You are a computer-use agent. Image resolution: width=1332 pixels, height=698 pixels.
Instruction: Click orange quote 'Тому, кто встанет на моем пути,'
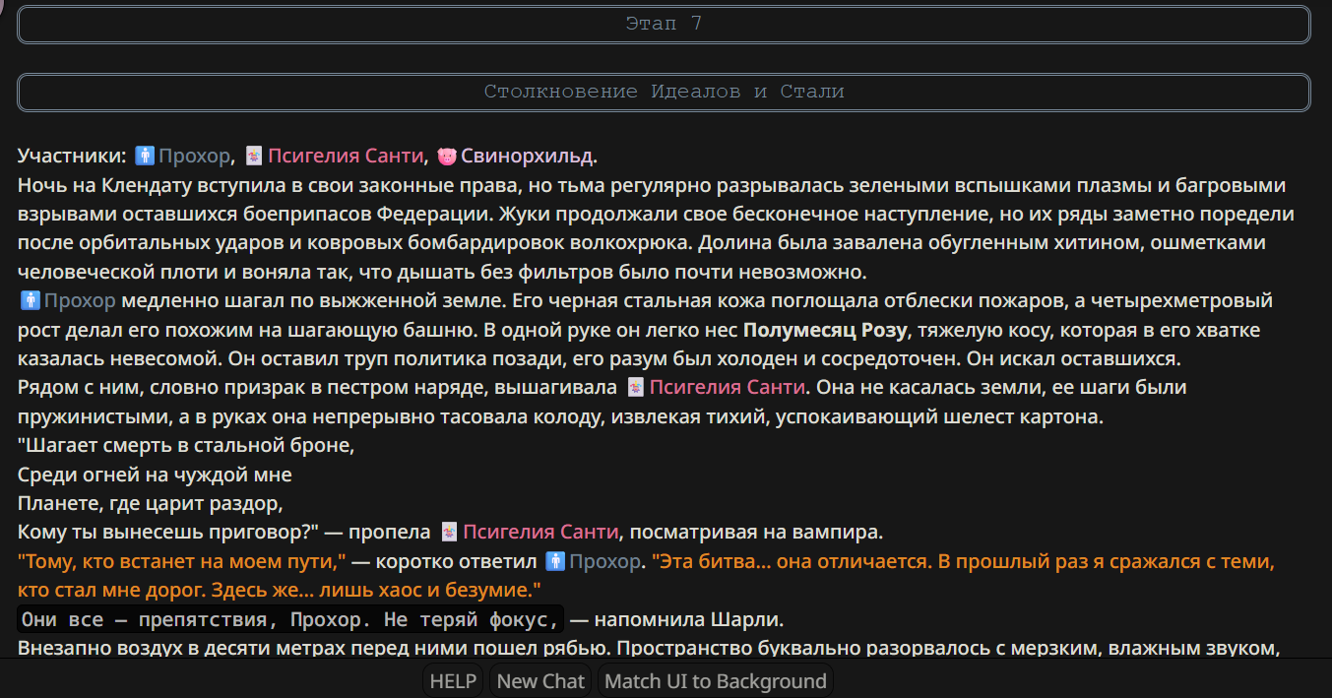(x=182, y=561)
